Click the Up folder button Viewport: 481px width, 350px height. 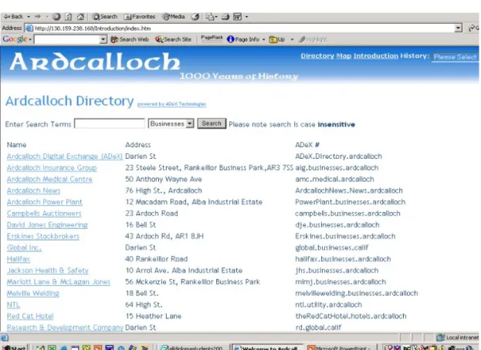tap(277, 39)
